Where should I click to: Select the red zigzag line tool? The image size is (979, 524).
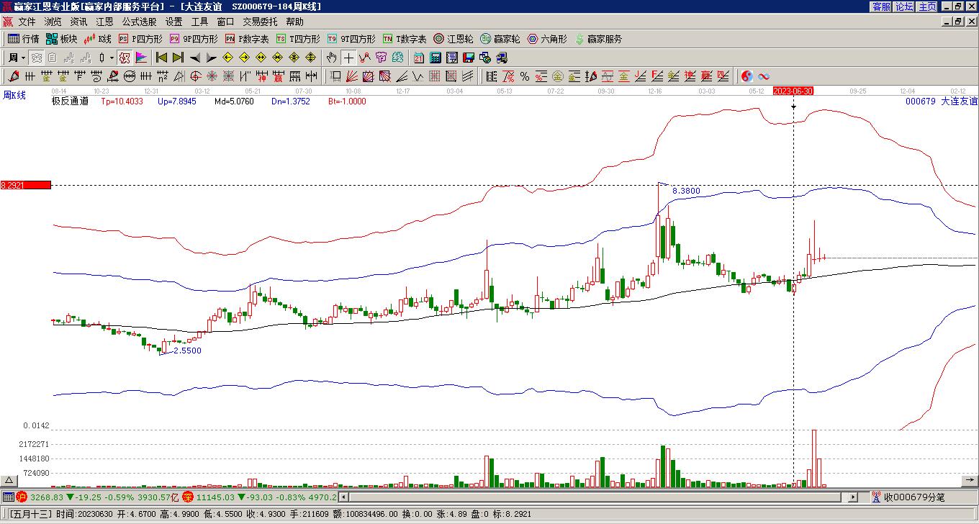pos(365,58)
